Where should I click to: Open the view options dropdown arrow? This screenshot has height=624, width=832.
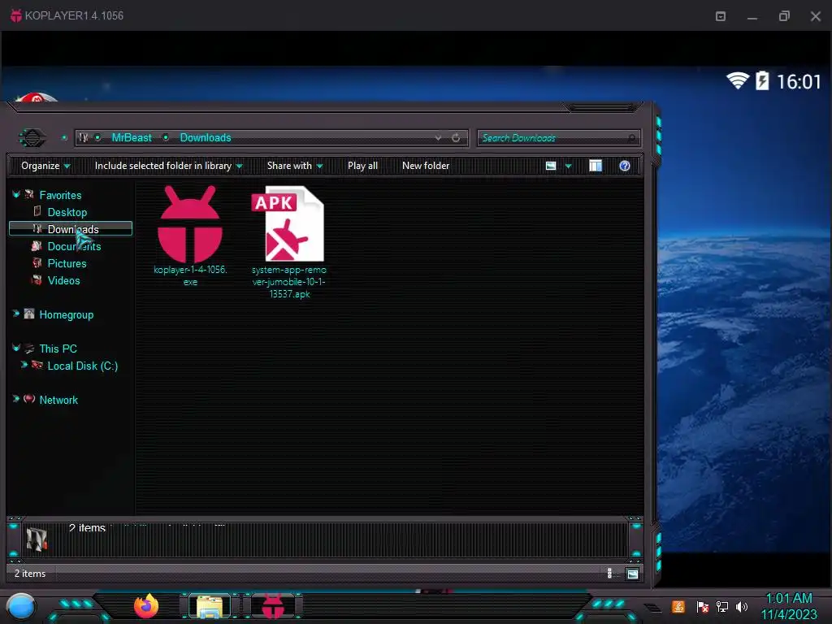coord(568,166)
